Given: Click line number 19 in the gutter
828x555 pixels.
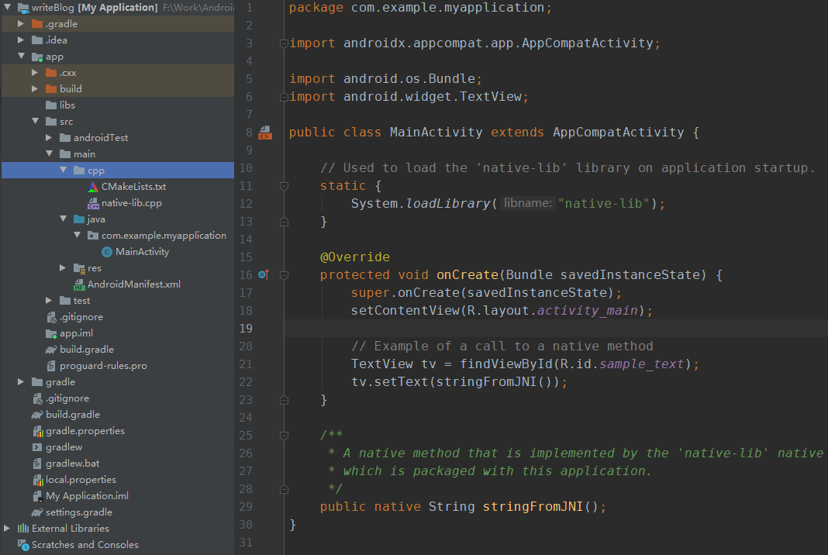Looking at the screenshot, I should (x=246, y=329).
